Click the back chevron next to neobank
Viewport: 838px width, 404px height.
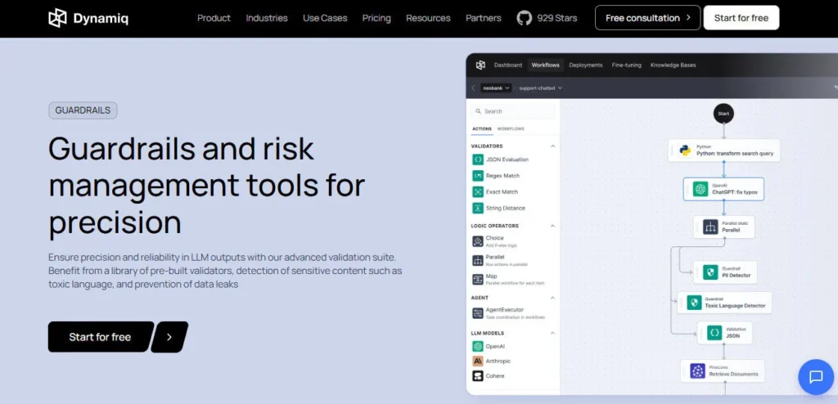[473, 88]
